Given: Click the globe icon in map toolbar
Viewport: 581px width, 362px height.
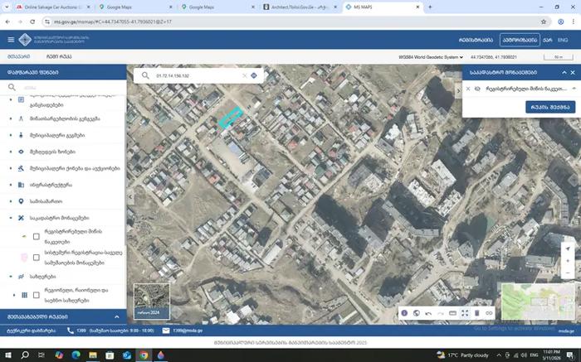Looking at the screenshot, I should click(417, 313).
